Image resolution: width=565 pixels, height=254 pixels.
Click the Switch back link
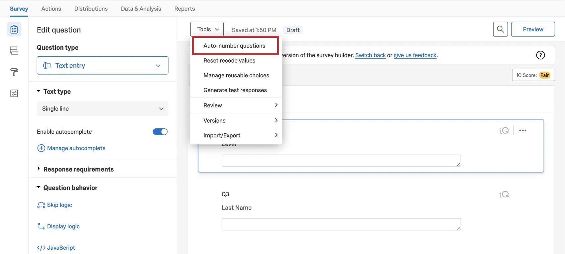pos(370,55)
